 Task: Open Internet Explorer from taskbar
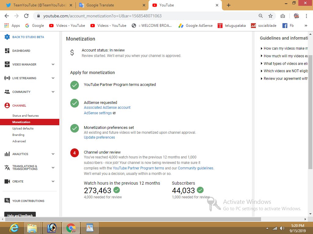[x=14, y=228]
